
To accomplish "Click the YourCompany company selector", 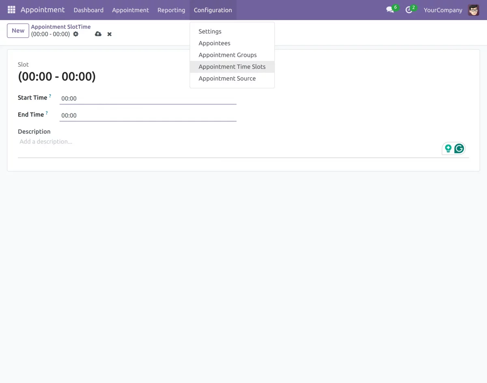I will point(443,10).
